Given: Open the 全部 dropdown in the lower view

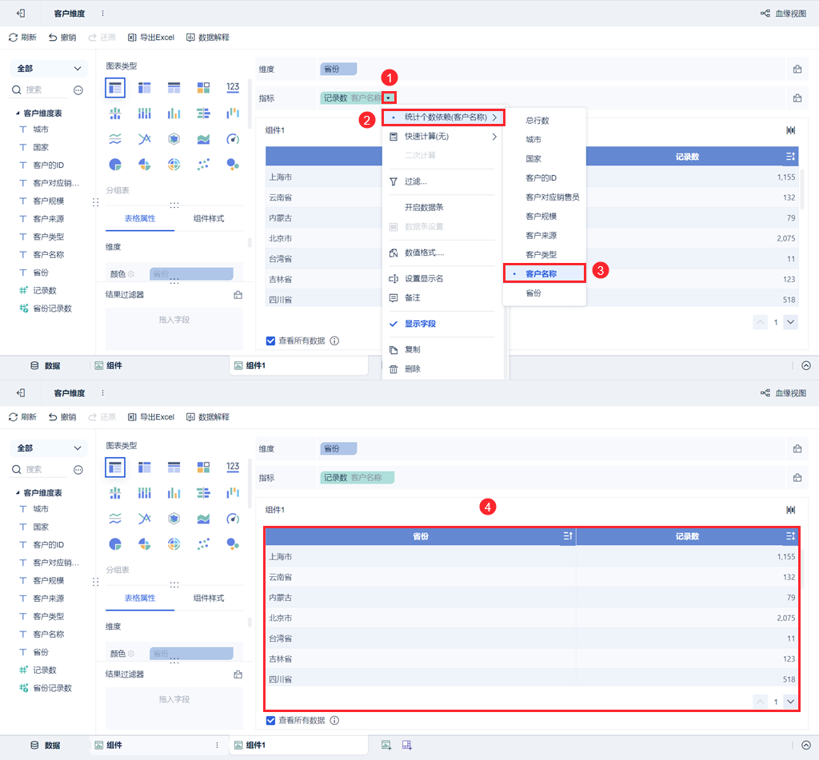Looking at the screenshot, I should pos(49,448).
